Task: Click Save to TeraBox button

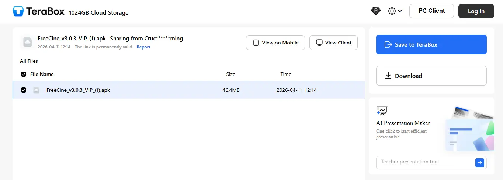Action: pos(431,44)
